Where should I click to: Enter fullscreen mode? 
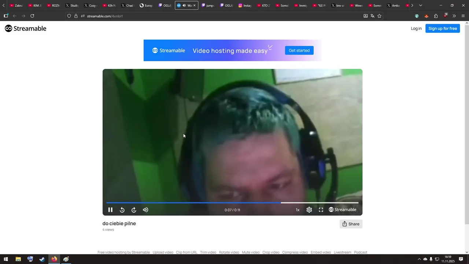click(321, 210)
